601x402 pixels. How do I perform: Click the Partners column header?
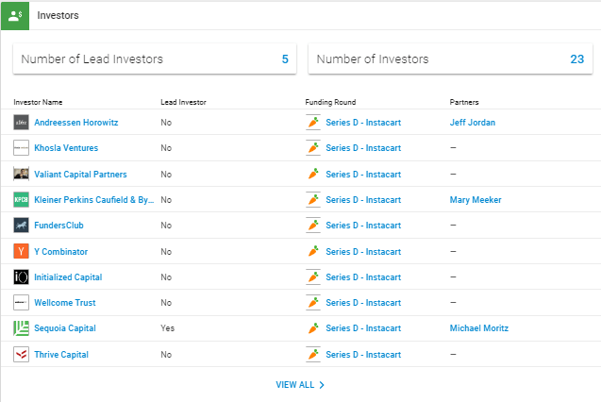[x=464, y=102]
